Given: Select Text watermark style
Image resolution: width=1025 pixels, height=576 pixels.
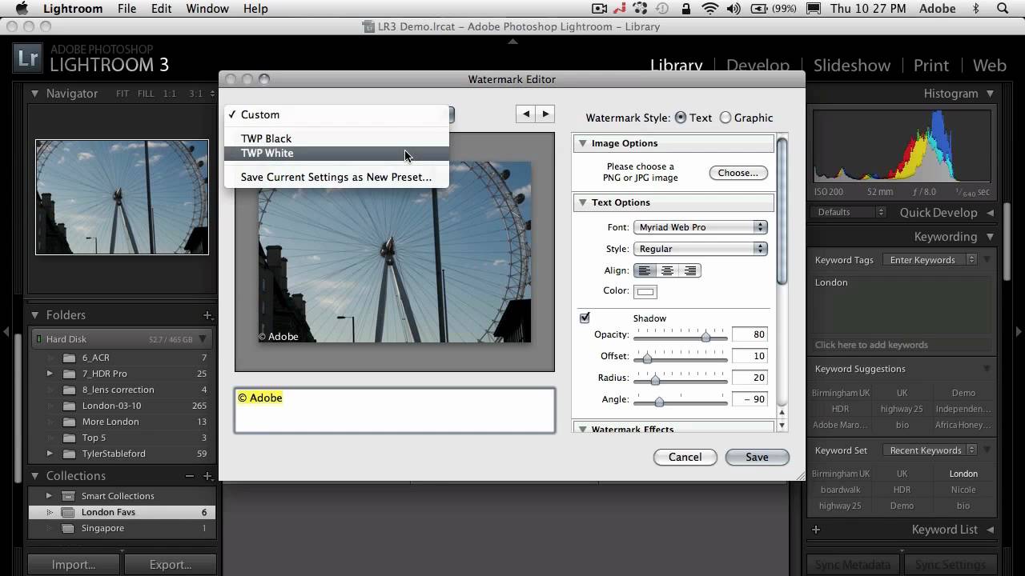Looking at the screenshot, I should click(x=681, y=118).
